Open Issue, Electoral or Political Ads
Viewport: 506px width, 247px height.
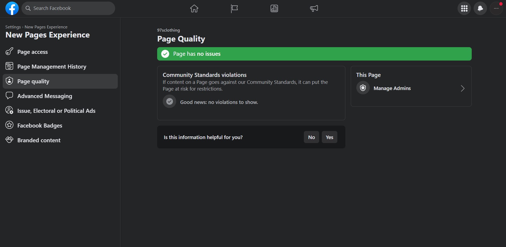click(x=60, y=111)
